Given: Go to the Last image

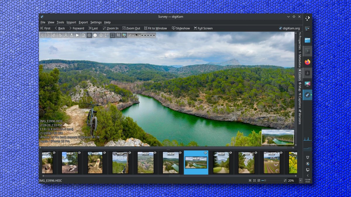Looking at the screenshot, I should pyautogui.click(x=93, y=28).
